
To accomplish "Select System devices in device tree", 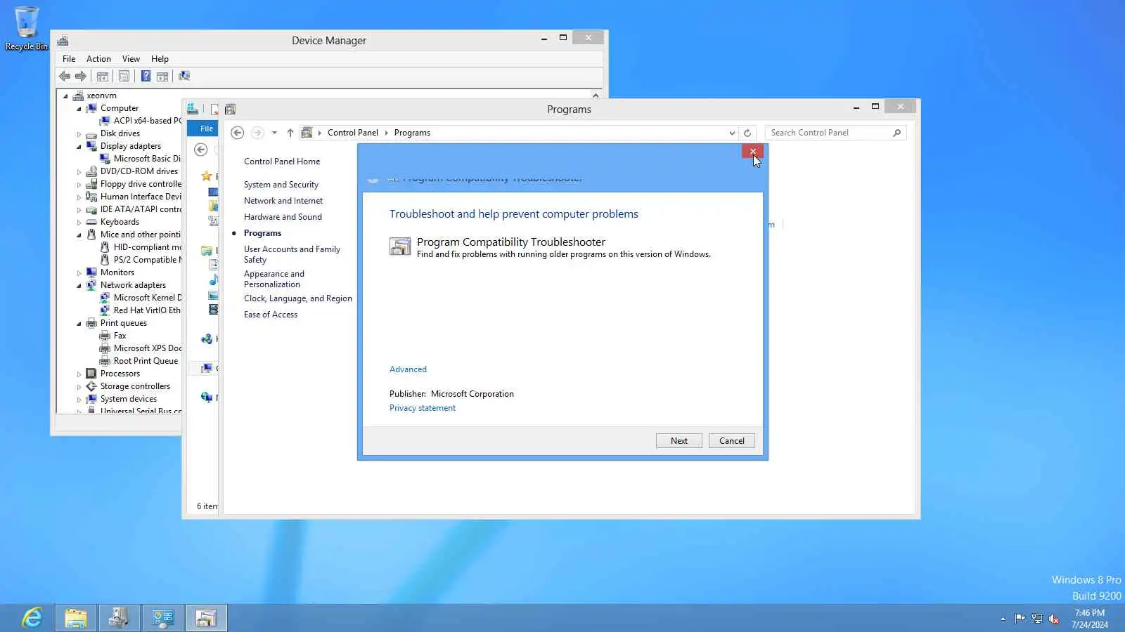I will (129, 399).
